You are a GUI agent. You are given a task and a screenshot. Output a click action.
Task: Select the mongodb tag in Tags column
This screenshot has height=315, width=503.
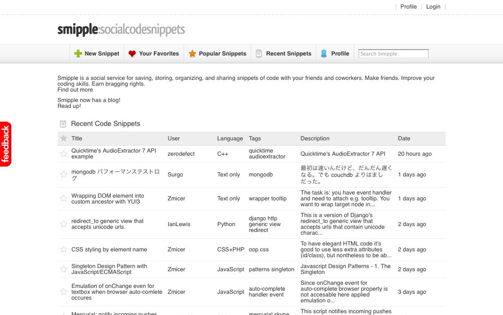click(x=260, y=175)
